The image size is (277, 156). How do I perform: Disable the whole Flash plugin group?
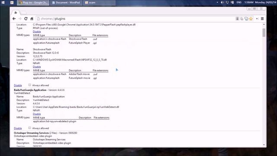(18, 85)
